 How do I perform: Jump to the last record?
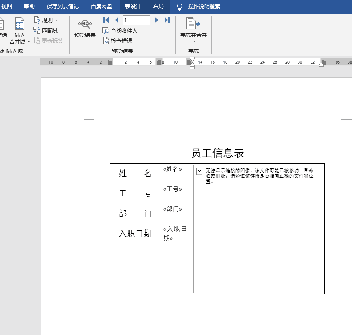click(x=167, y=20)
